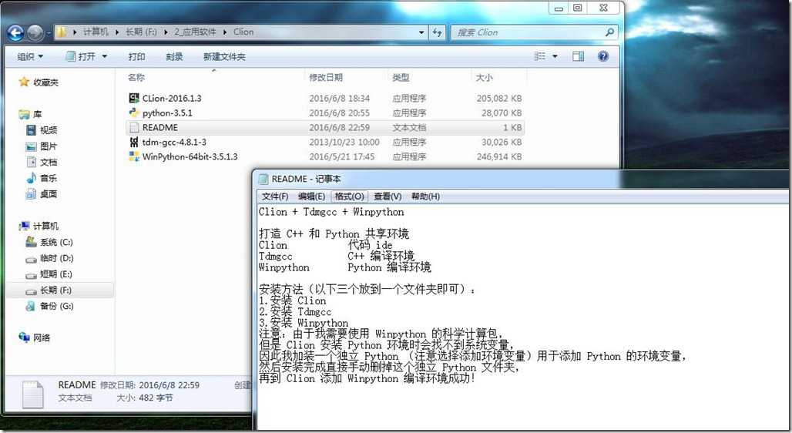Open 图片 pictures library

click(48, 146)
